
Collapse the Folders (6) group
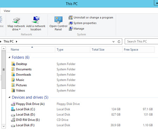[x=9, y=57]
